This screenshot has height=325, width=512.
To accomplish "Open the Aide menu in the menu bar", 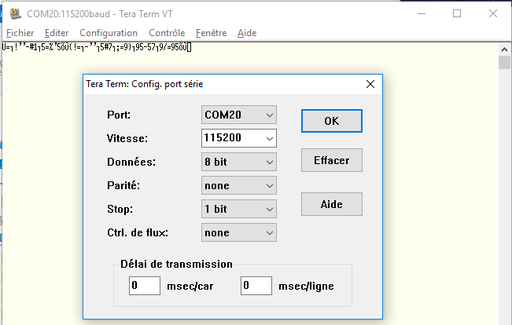I will click(247, 33).
